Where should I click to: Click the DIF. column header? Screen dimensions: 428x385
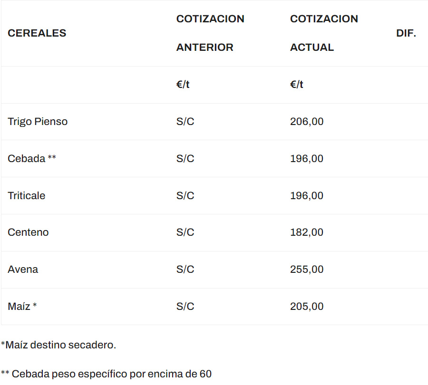[x=406, y=33]
